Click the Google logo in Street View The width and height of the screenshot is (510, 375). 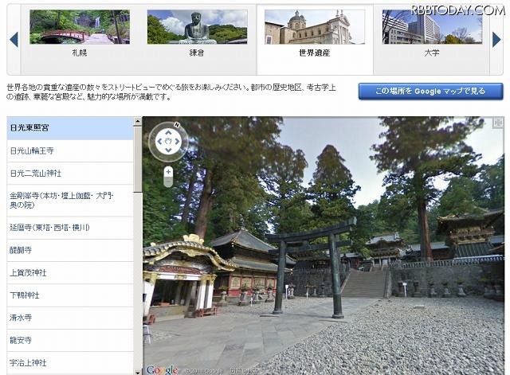163,369
